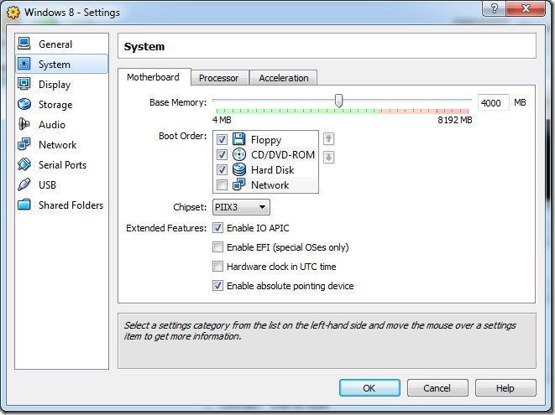Click the CD/DVD-ROM disc icon in boot order
Image resolution: width=555 pixels, height=415 pixels.
click(239, 154)
